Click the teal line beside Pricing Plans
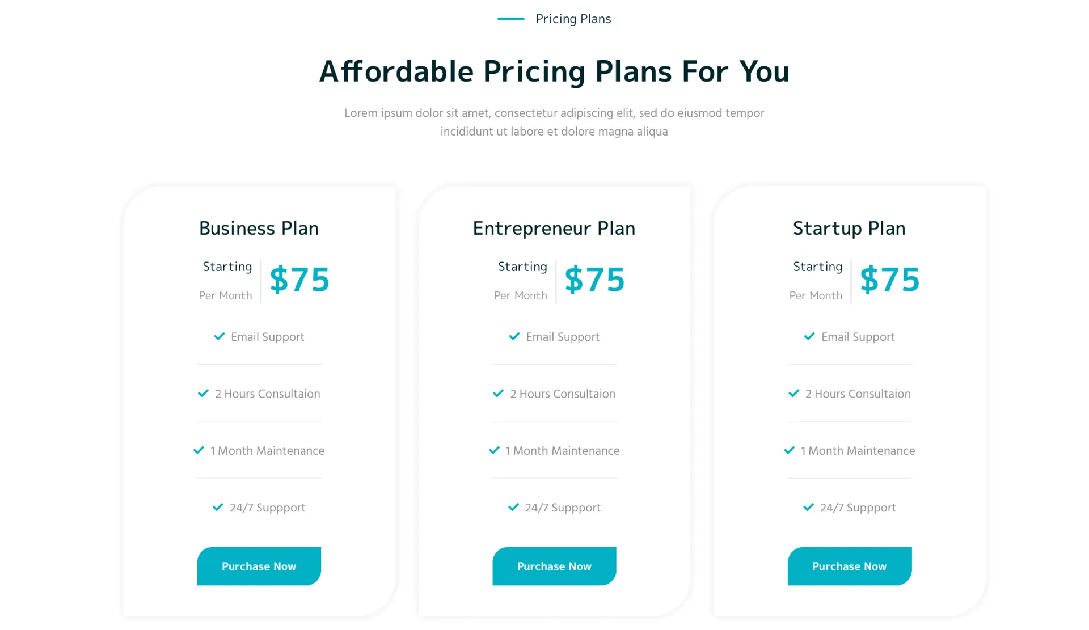The image size is (1089, 630). click(x=510, y=19)
